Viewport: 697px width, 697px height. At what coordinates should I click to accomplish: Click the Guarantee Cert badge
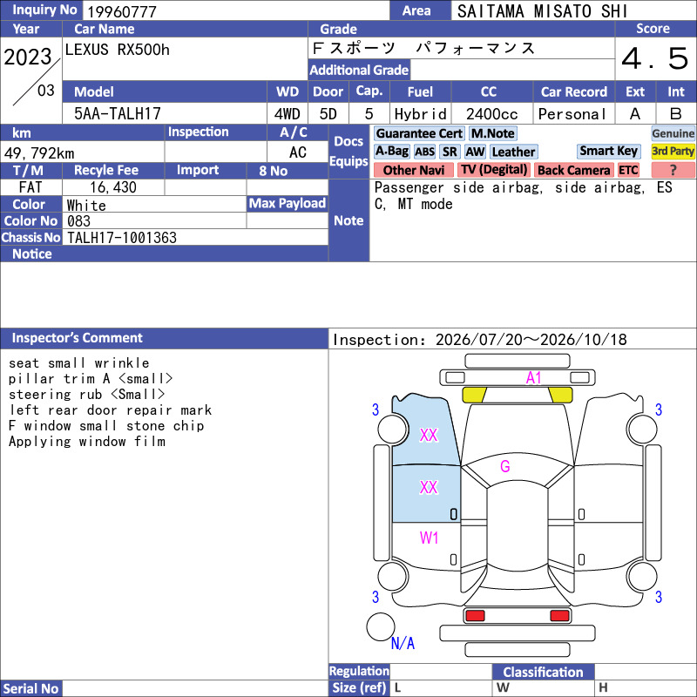point(419,133)
